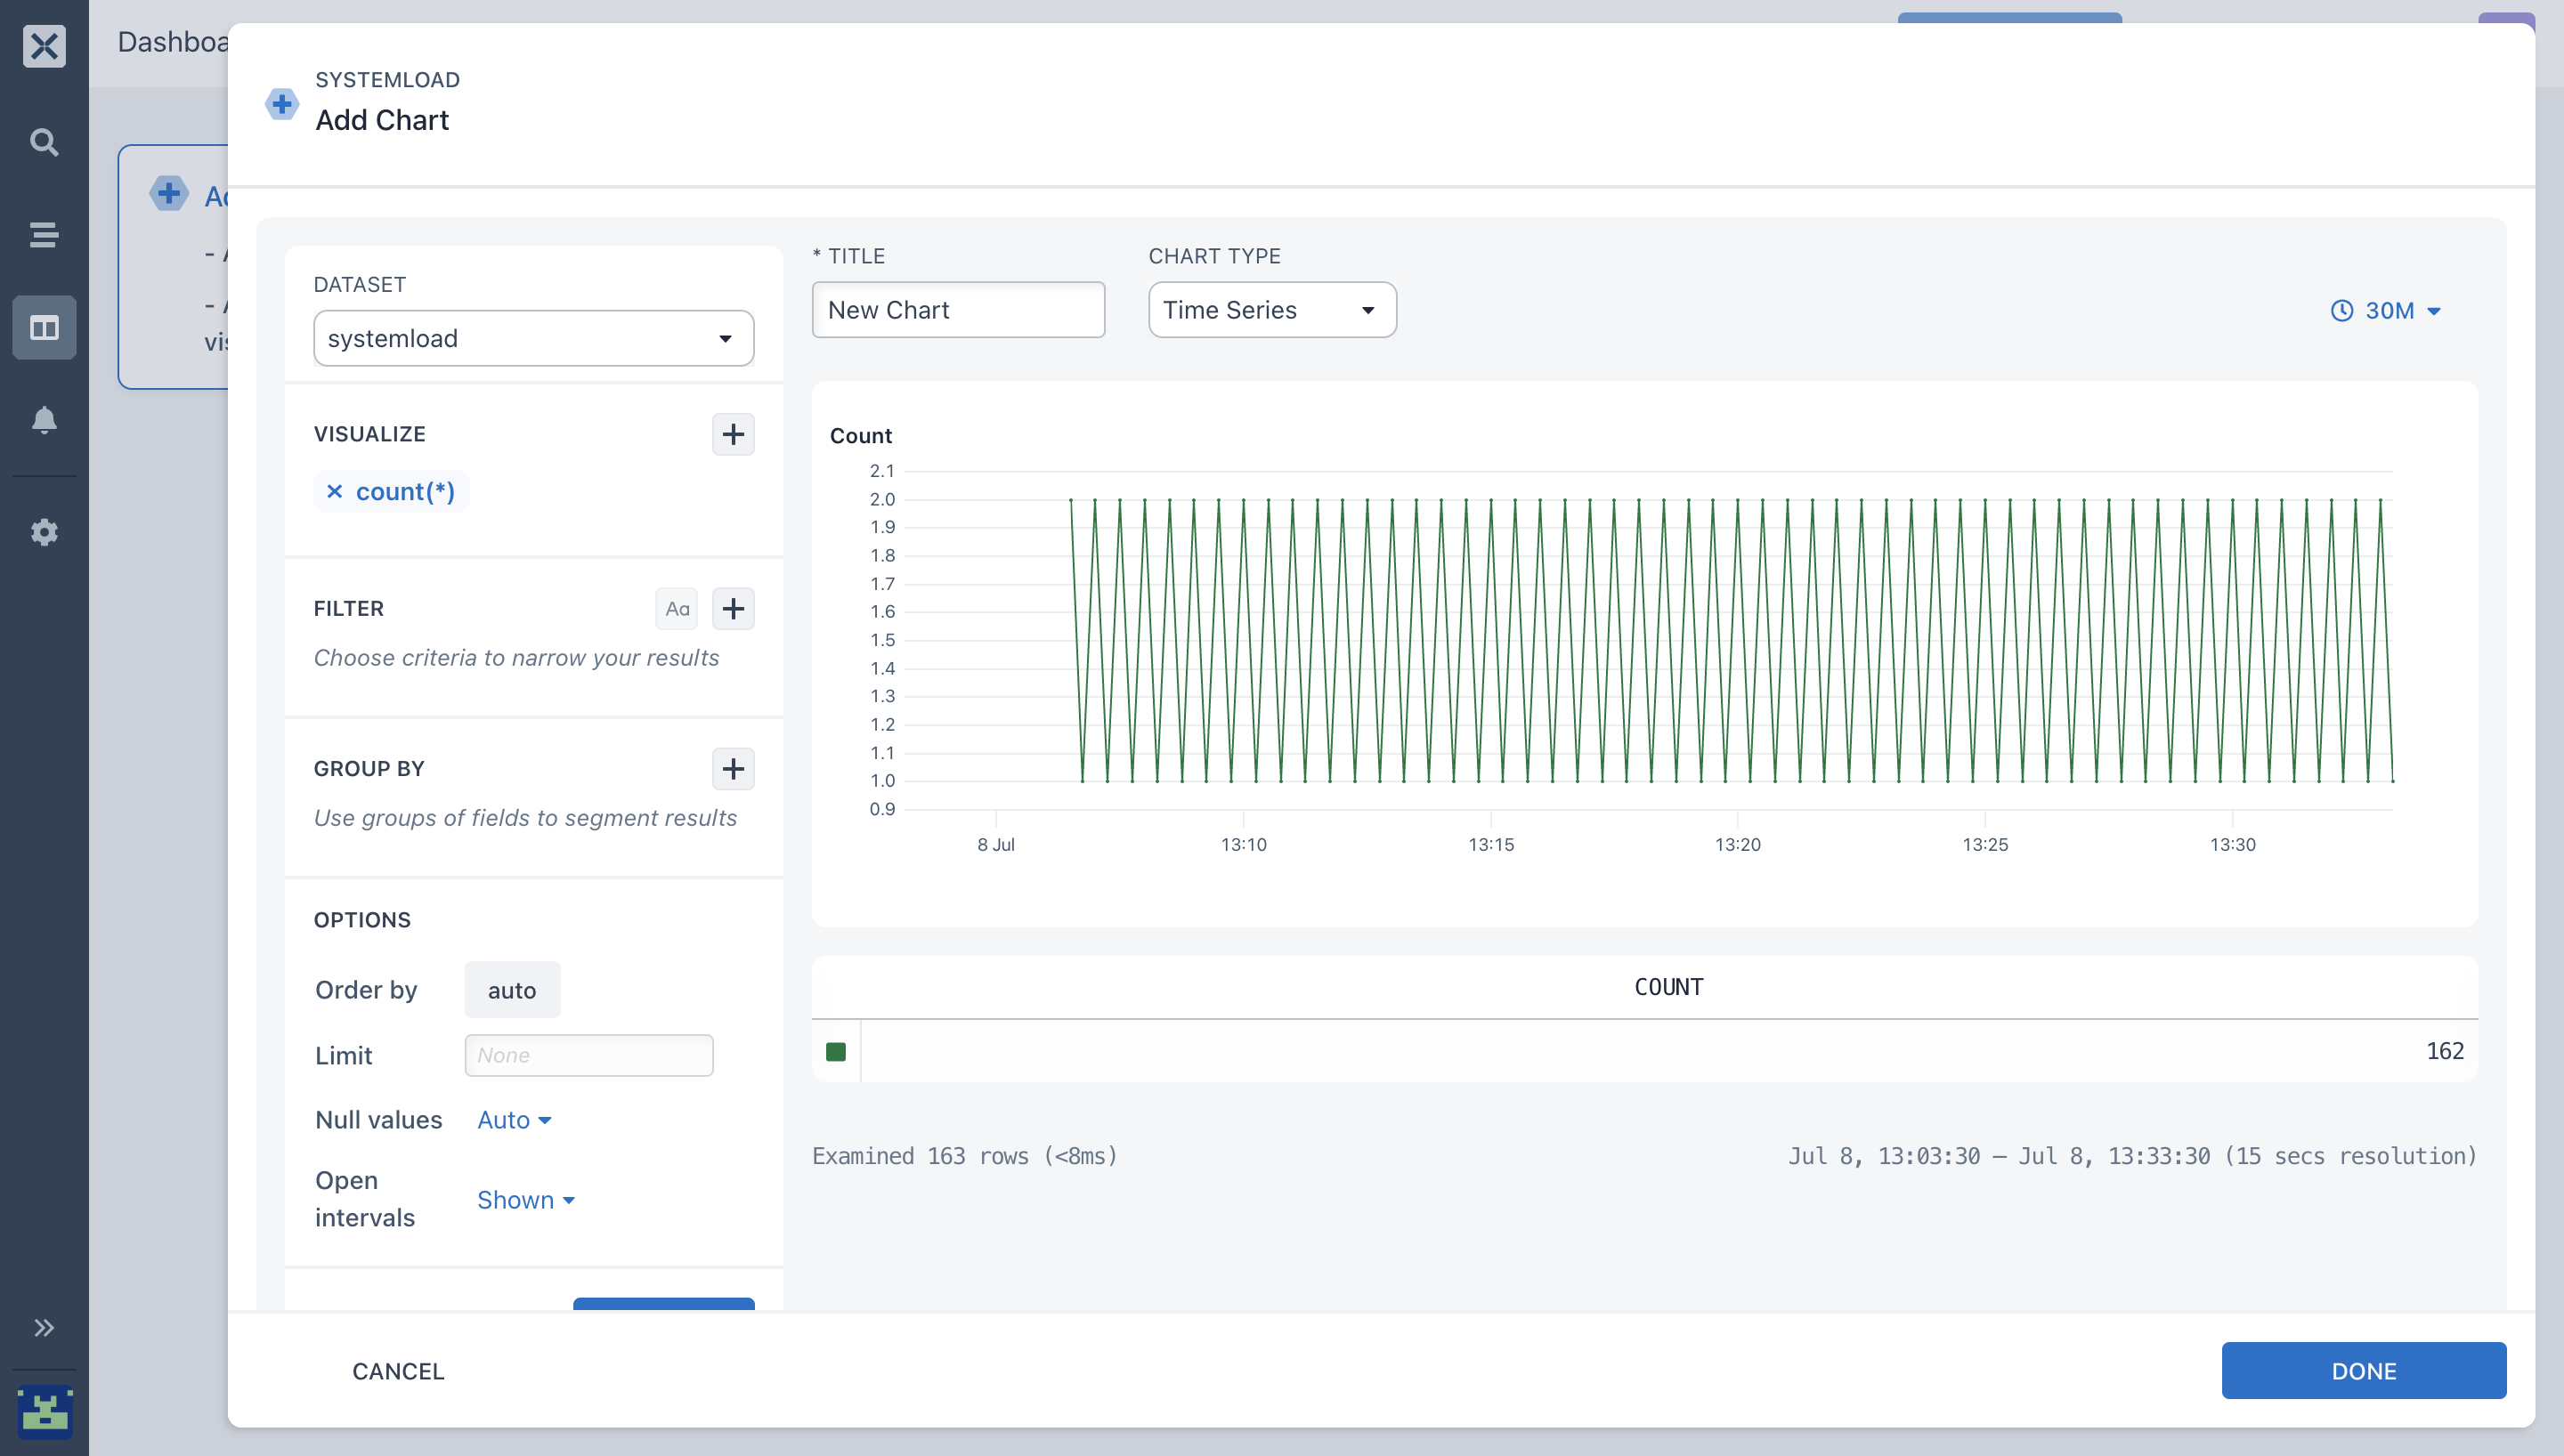Click the green count series swatch
2564x1456 pixels.
(836, 1052)
